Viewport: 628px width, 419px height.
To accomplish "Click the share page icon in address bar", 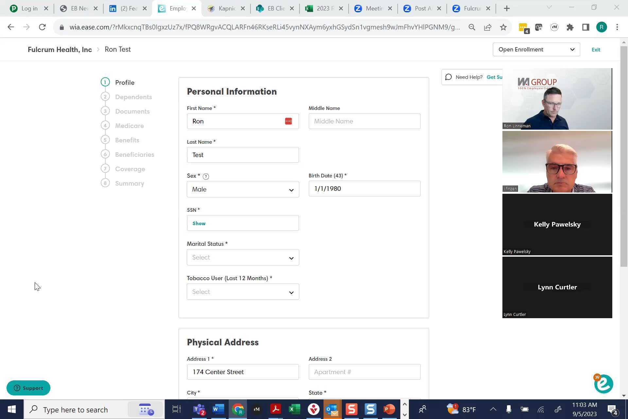I will [x=488, y=27].
